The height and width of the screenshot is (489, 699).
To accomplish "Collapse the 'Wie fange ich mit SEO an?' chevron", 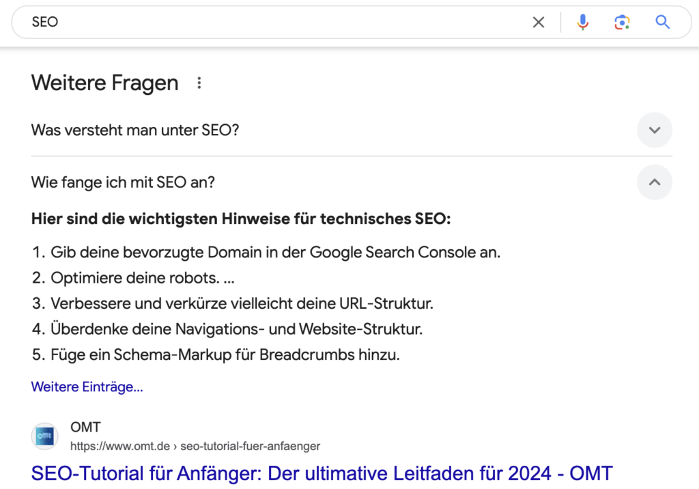I will pyautogui.click(x=655, y=182).
